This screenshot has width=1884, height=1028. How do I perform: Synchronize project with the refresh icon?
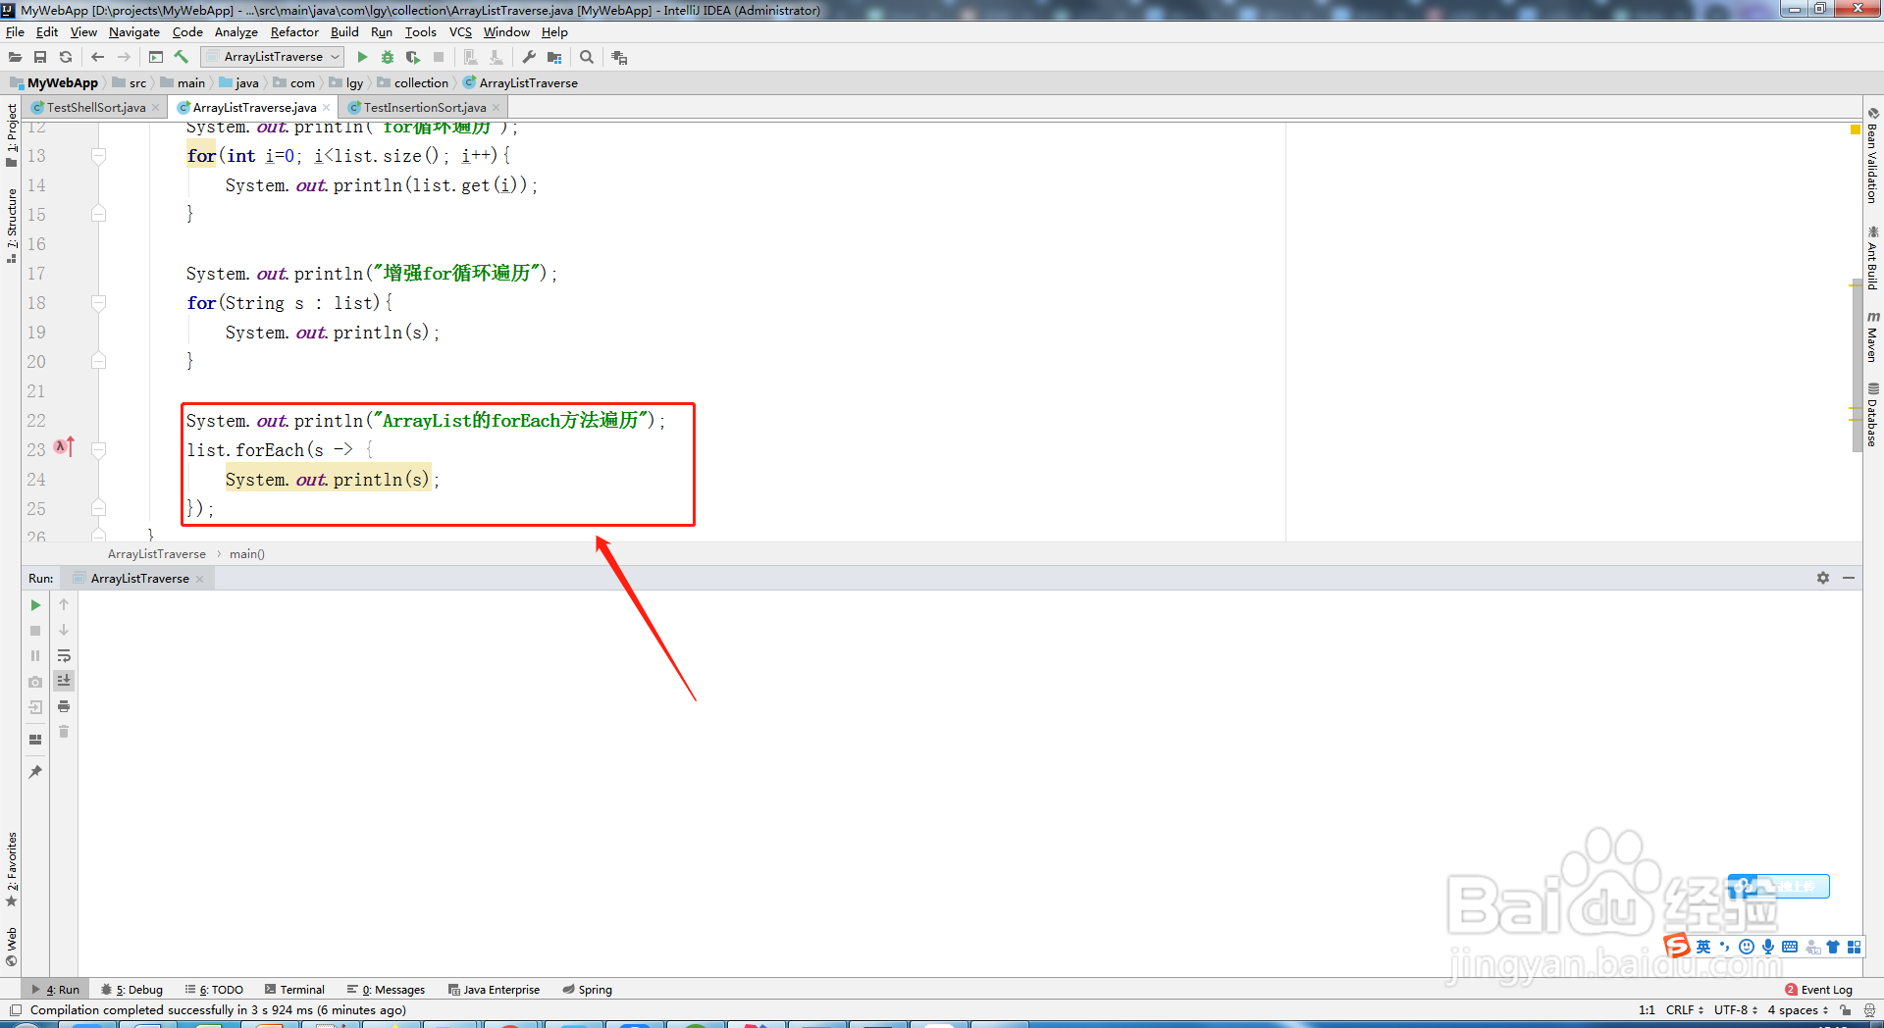click(x=66, y=58)
